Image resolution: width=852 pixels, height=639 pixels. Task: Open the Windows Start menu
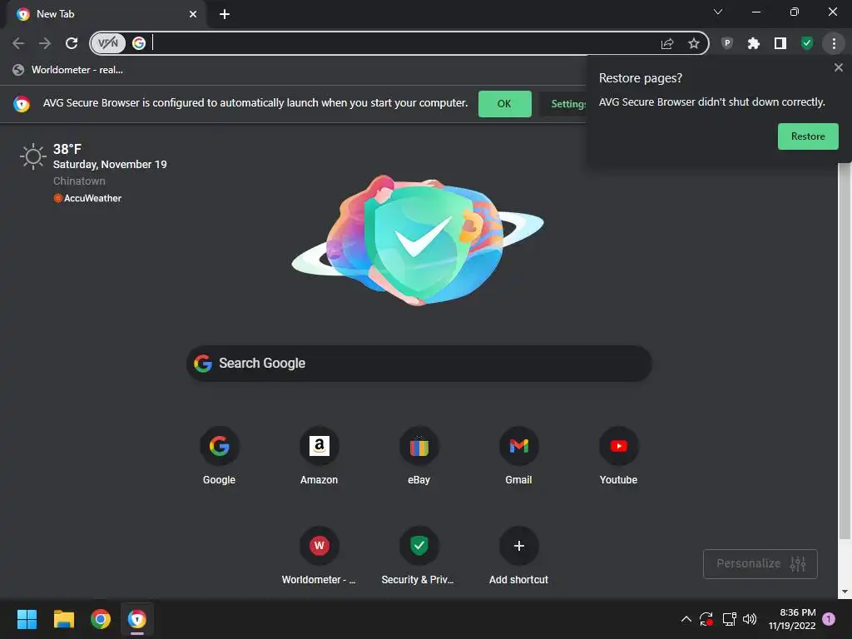click(27, 619)
